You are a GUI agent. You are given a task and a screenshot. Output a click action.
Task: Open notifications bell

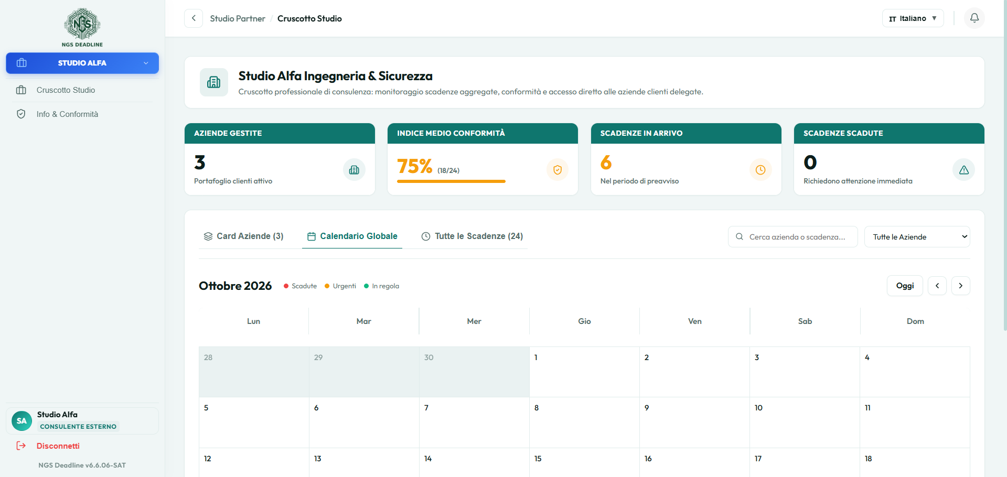coord(974,18)
